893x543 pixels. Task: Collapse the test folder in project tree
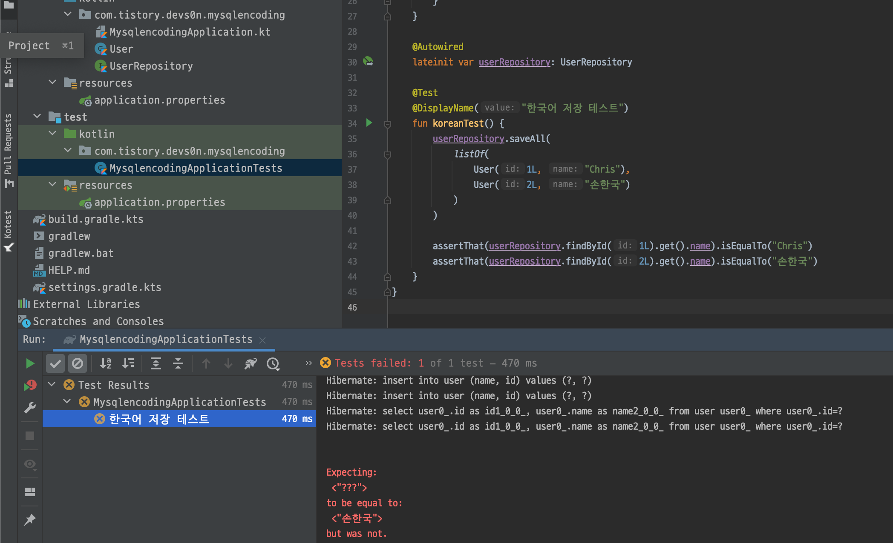pos(37,116)
